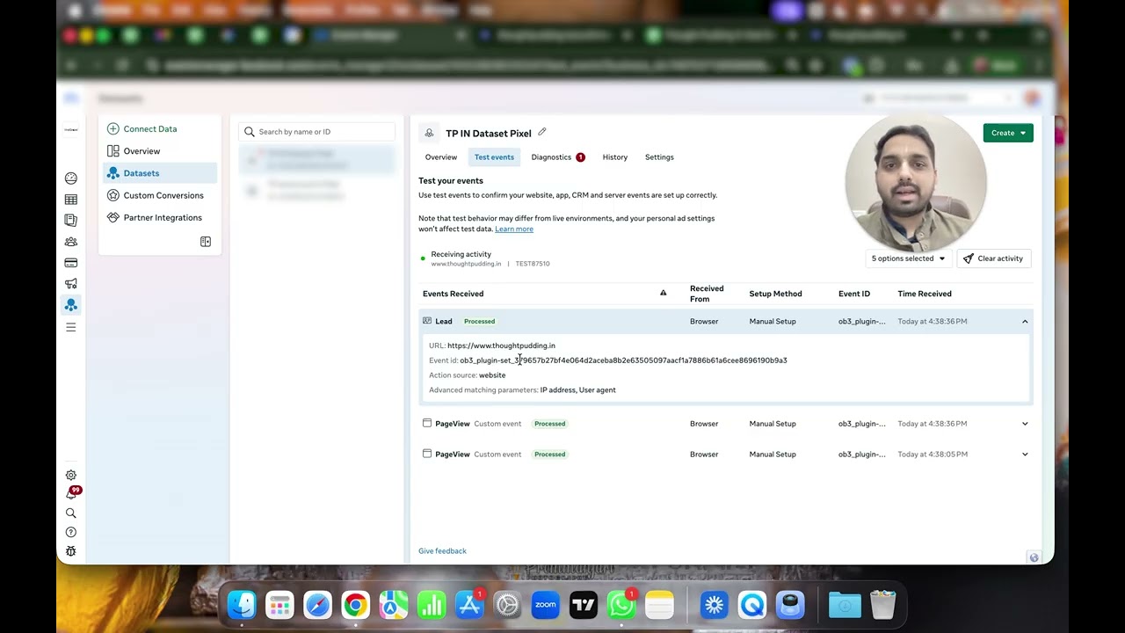The width and height of the screenshot is (1125, 633).
Task: Open the Diagnostics tab
Action: [x=557, y=157]
